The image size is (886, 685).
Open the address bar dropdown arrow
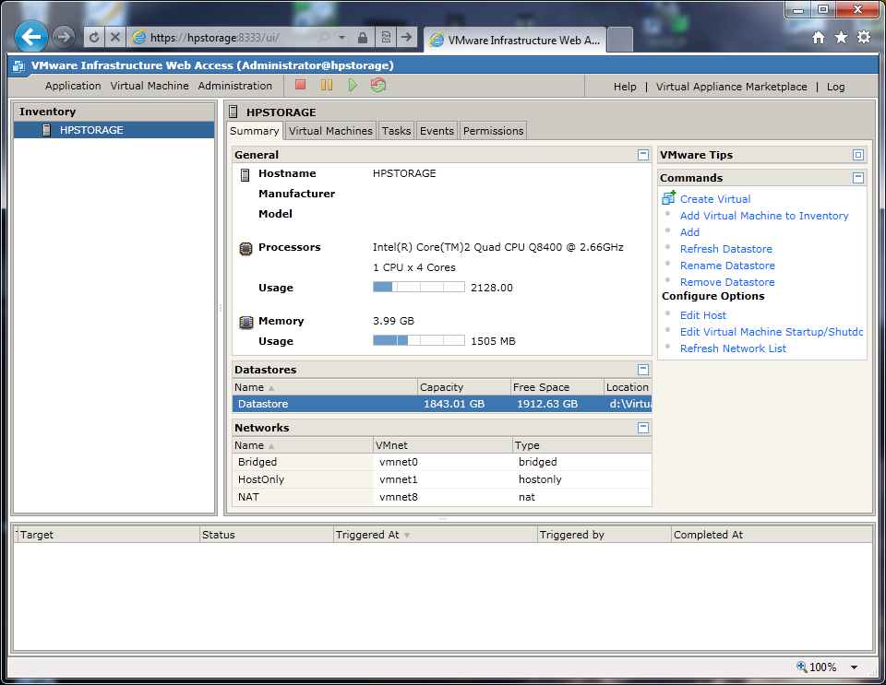click(x=341, y=38)
